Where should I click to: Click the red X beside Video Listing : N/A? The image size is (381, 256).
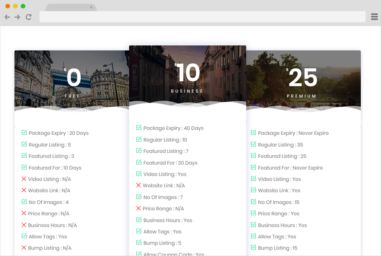pyautogui.click(x=24, y=179)
